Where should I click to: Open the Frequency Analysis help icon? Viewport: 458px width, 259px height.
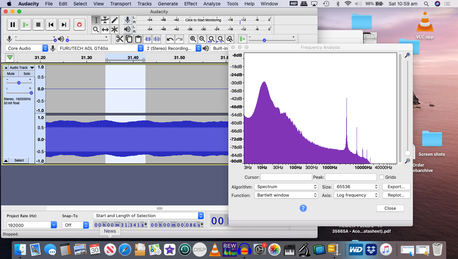303,208
